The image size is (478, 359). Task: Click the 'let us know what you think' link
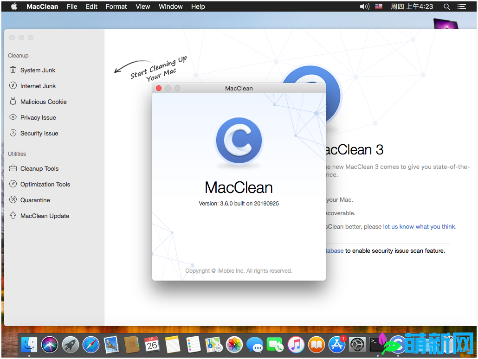pyautogui.click(x=420, y=226)
